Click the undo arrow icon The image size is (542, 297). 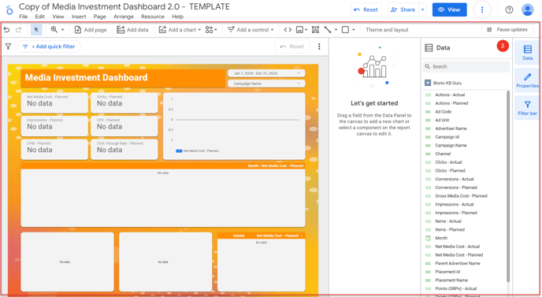point(6,30)
